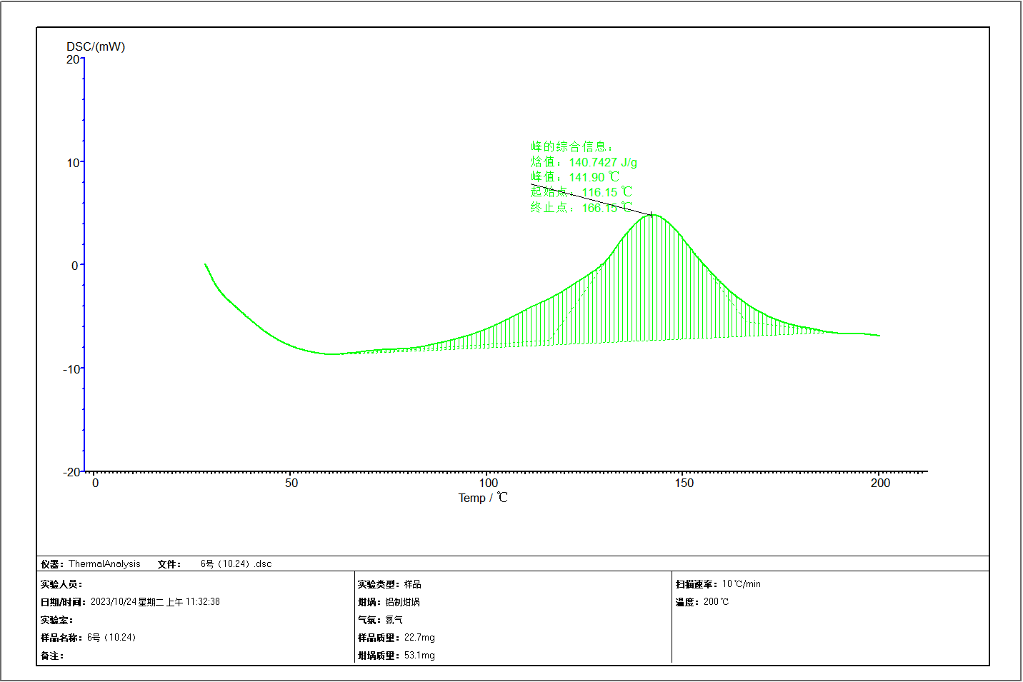The height and width of the screenshot is (682, 1023).
Task: Click the file name 6号（10.24）.dsc
Action: coord(236,563)
